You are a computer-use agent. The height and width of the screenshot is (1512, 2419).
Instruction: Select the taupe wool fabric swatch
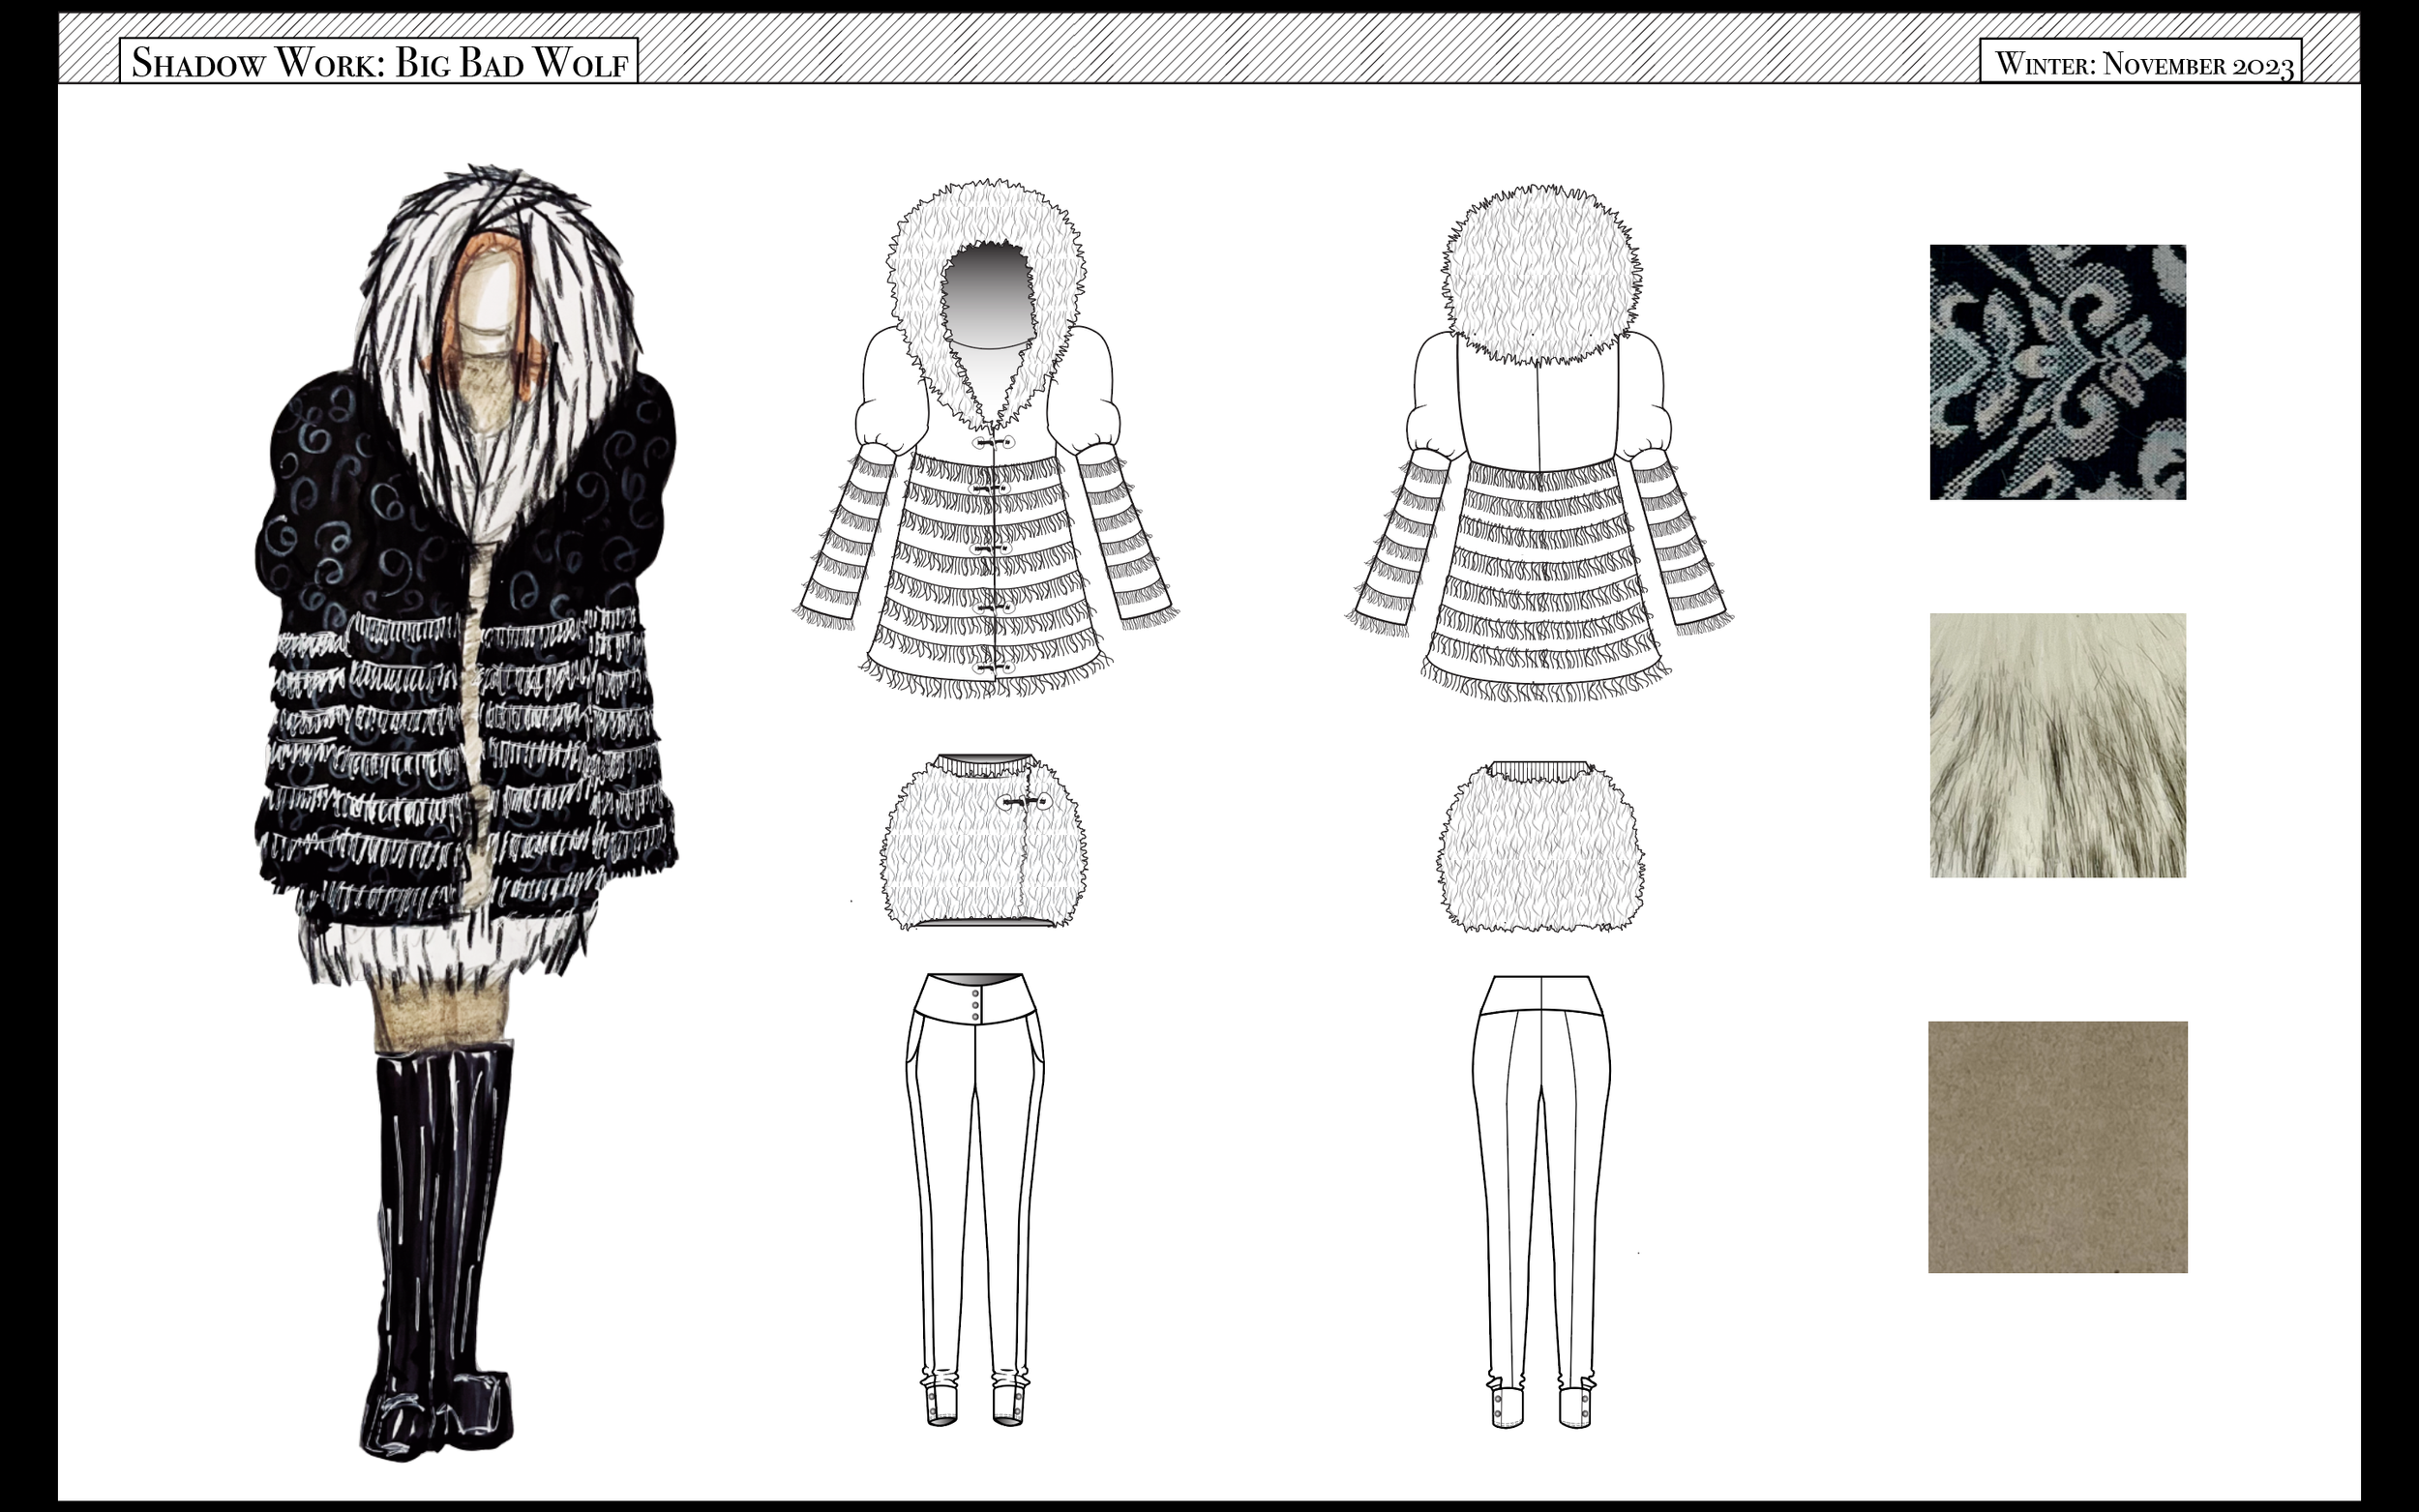(x=2057, y=1147)
